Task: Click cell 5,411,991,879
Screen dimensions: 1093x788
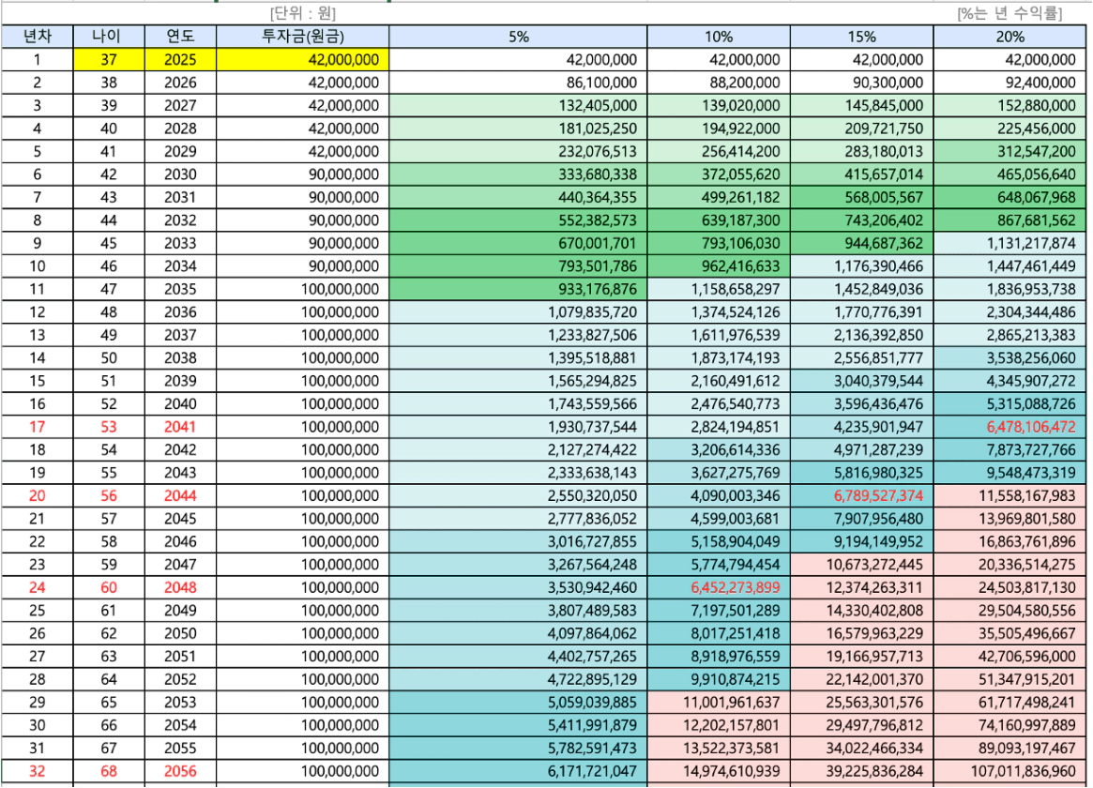Action: click(x=518, y=727)
